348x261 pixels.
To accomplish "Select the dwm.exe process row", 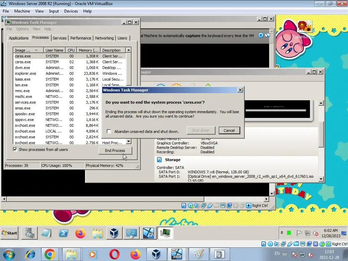I will [69, 68].
